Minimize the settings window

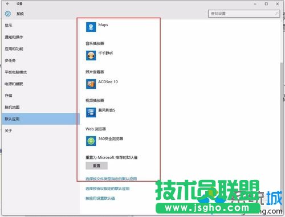tap(255, 3)
